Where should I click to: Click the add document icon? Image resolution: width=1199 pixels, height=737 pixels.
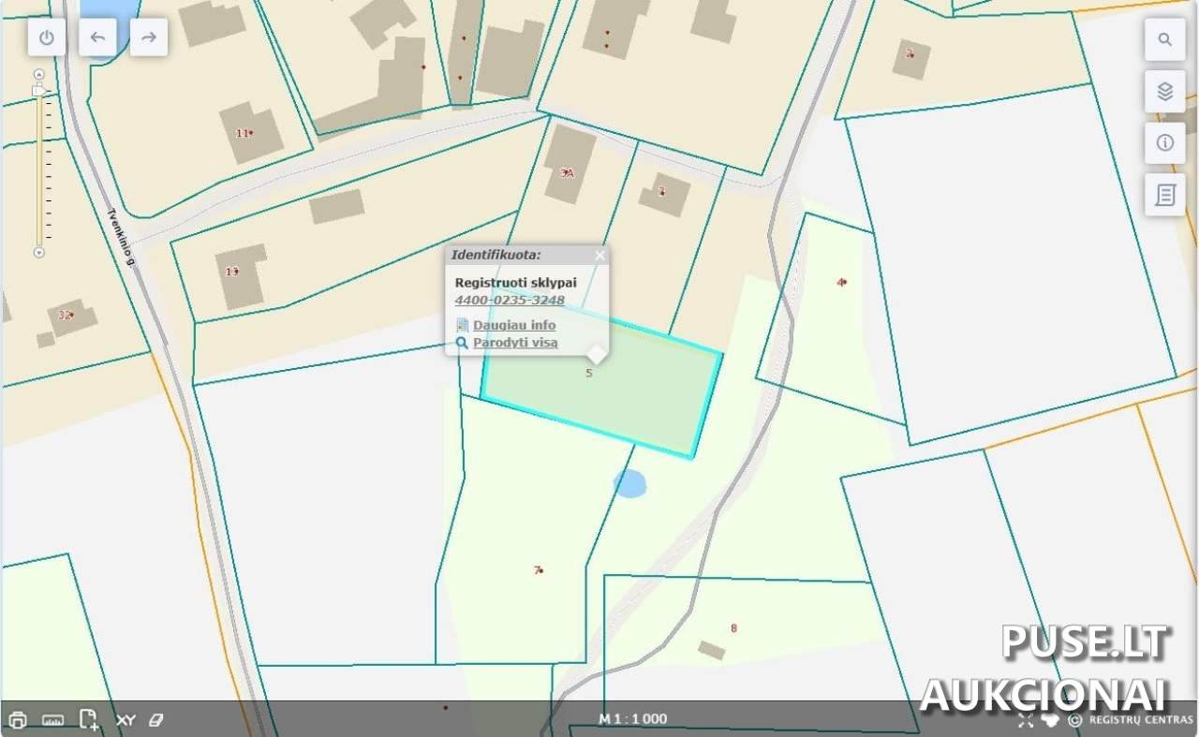coord(88,720)
